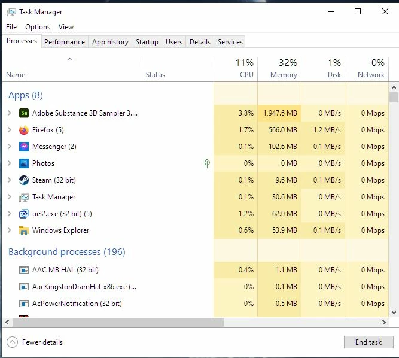This screenshot has width=399, height=358.
Task: Switch to the App history tab
Action: pyautogui.click(x=110, y=42)
